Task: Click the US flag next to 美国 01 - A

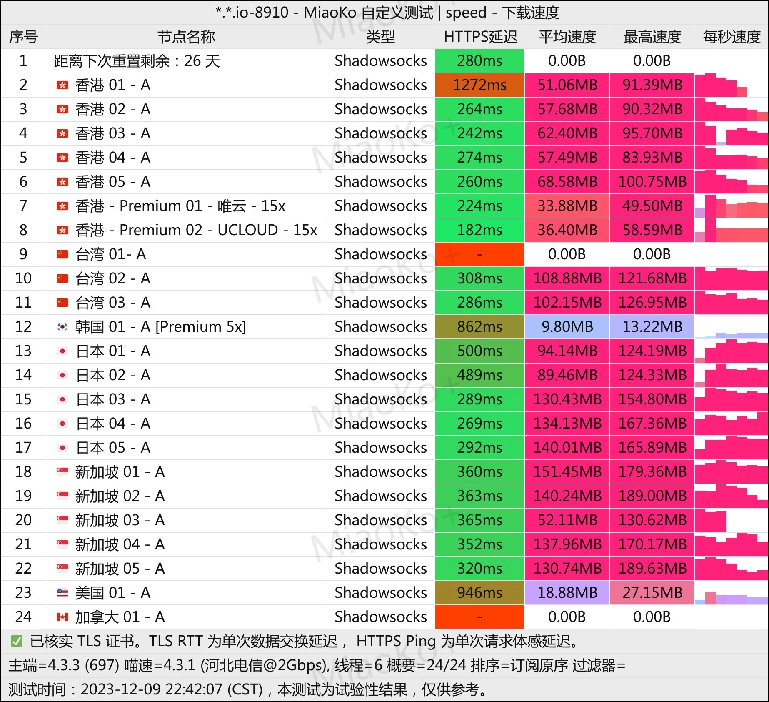Action: click(x=62, y=593)
